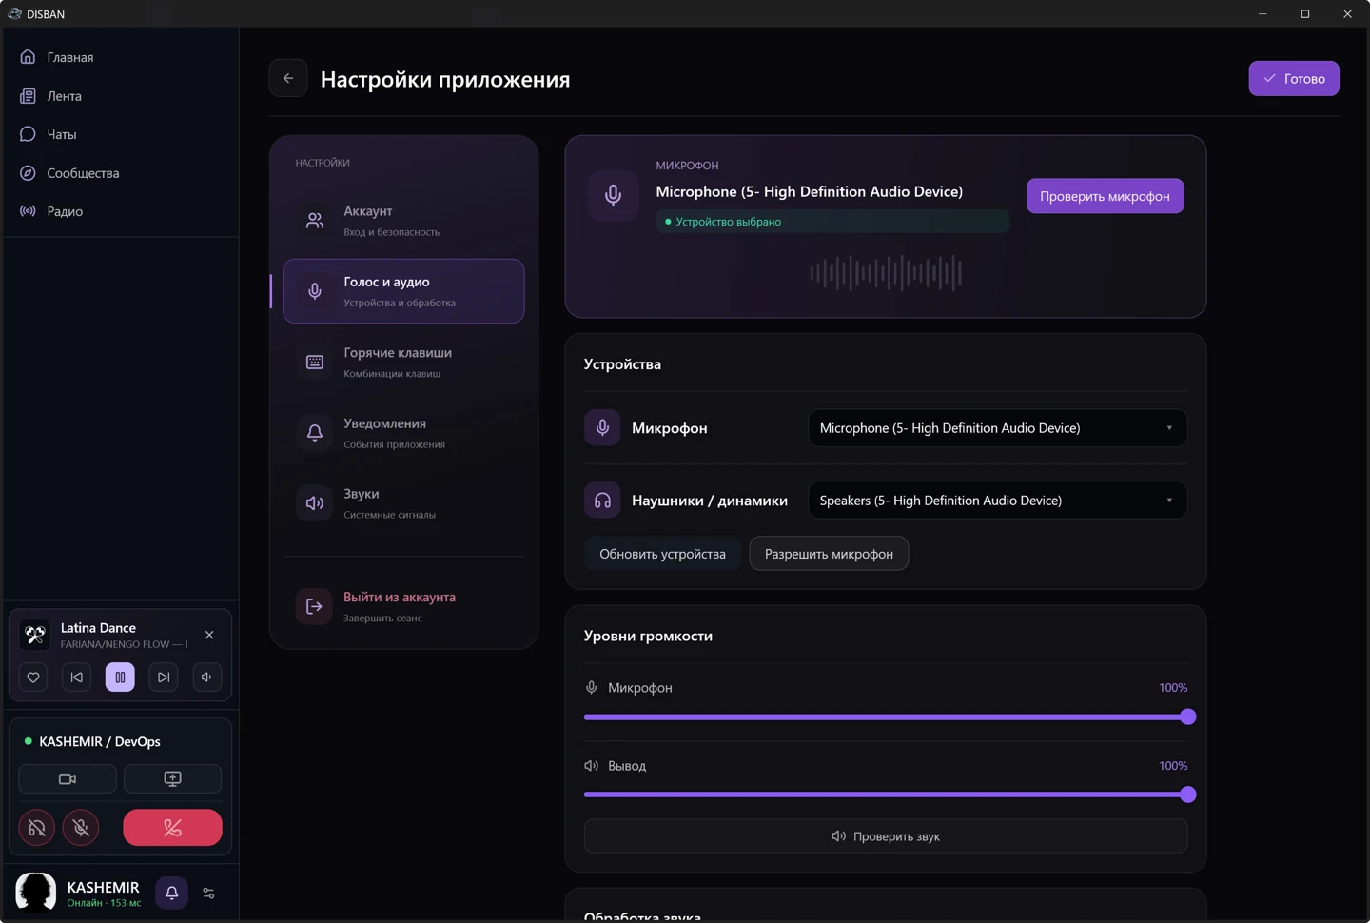Go back using the arrow button

(288, 78)
